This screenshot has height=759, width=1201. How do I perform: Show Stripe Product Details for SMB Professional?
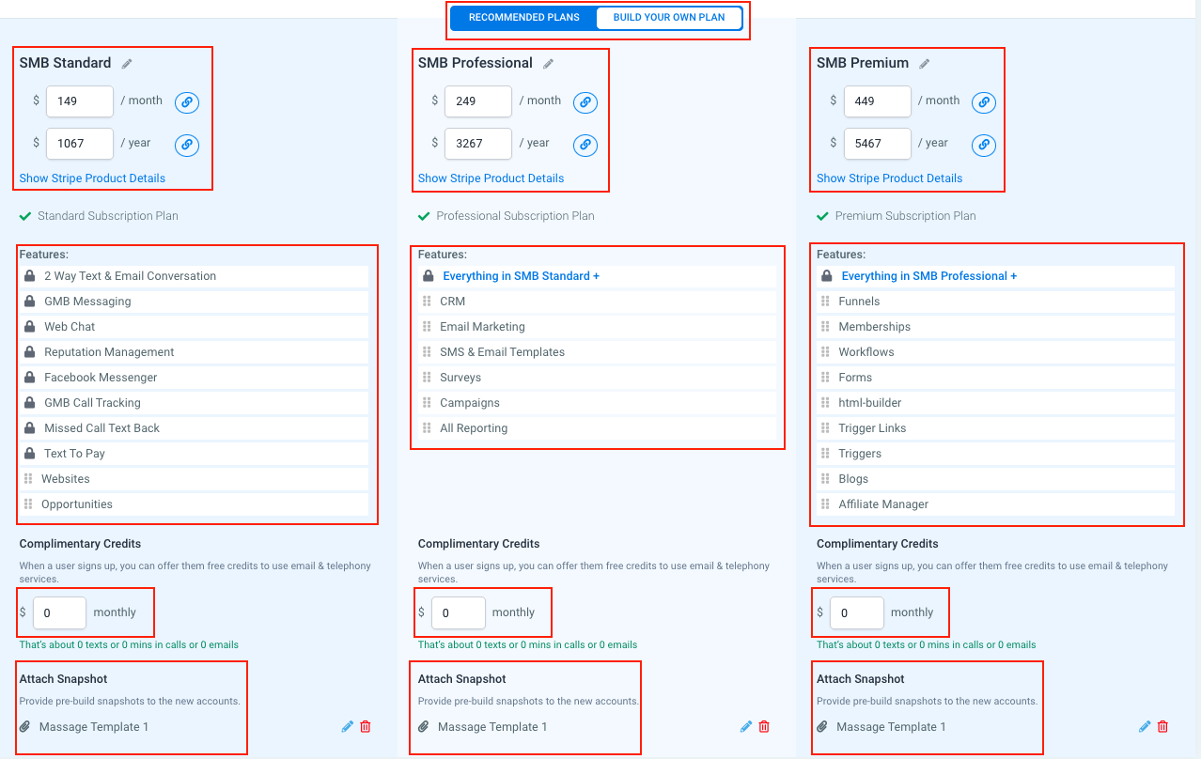(x=491, y=178)
